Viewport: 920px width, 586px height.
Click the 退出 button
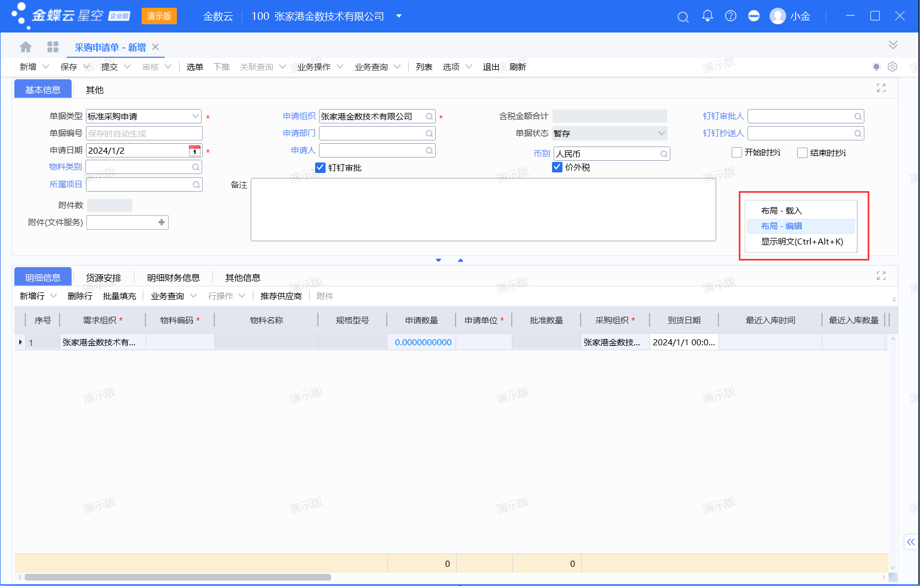click(491, 67)
